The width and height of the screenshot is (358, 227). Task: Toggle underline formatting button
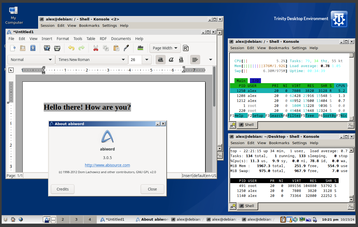[x=181, y=60]
